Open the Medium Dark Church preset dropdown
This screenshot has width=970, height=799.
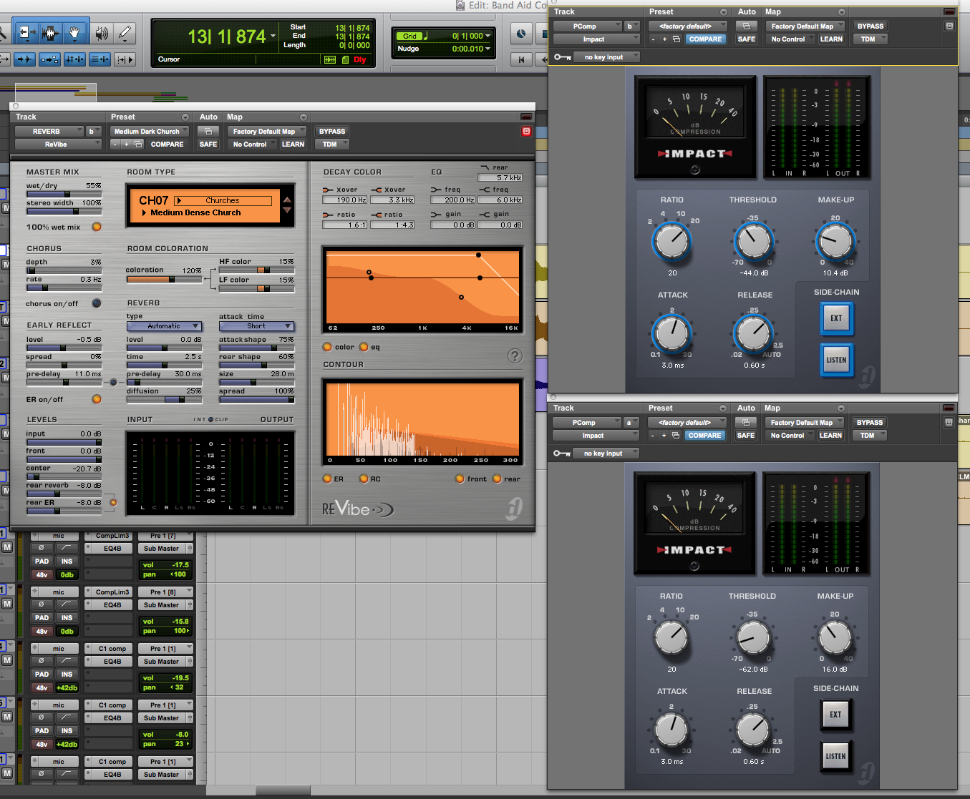150,132
